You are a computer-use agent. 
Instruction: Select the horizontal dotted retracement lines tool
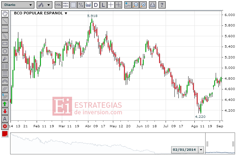point(5,74)
